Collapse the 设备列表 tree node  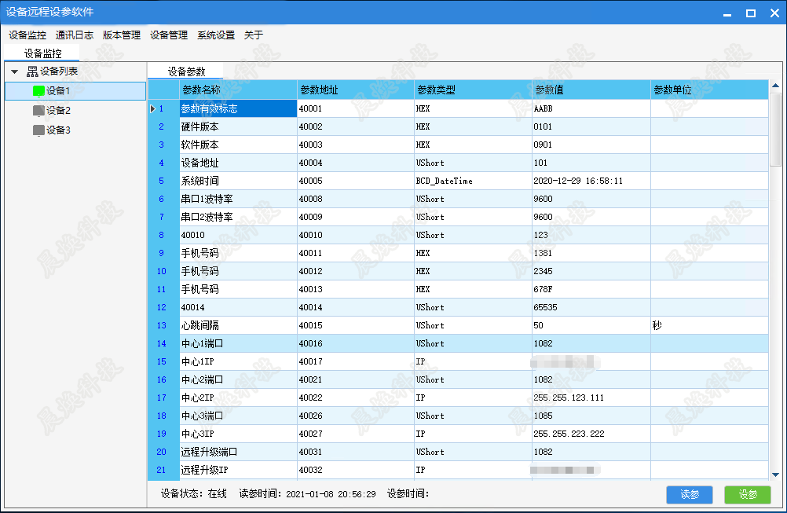(x=14, y=71)
